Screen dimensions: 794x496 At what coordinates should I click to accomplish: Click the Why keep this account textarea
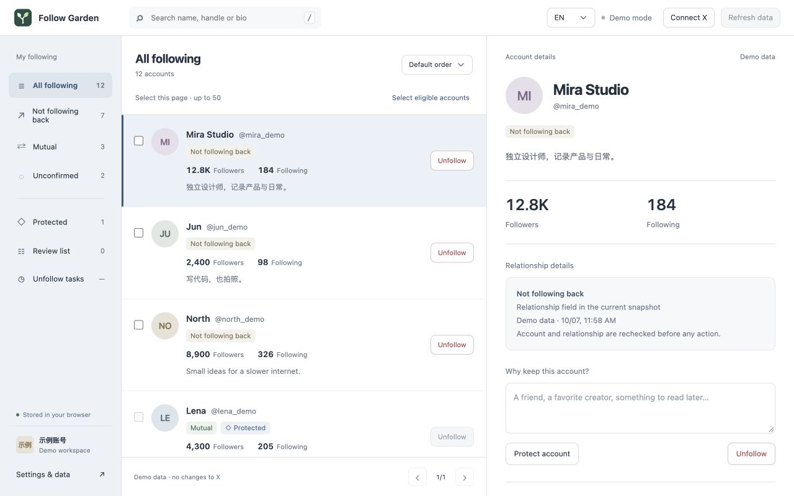point(640,408)
